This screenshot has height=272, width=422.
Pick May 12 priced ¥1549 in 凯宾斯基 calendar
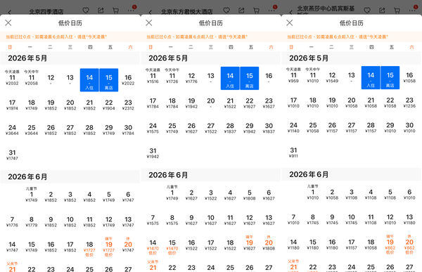pos(332,77)
